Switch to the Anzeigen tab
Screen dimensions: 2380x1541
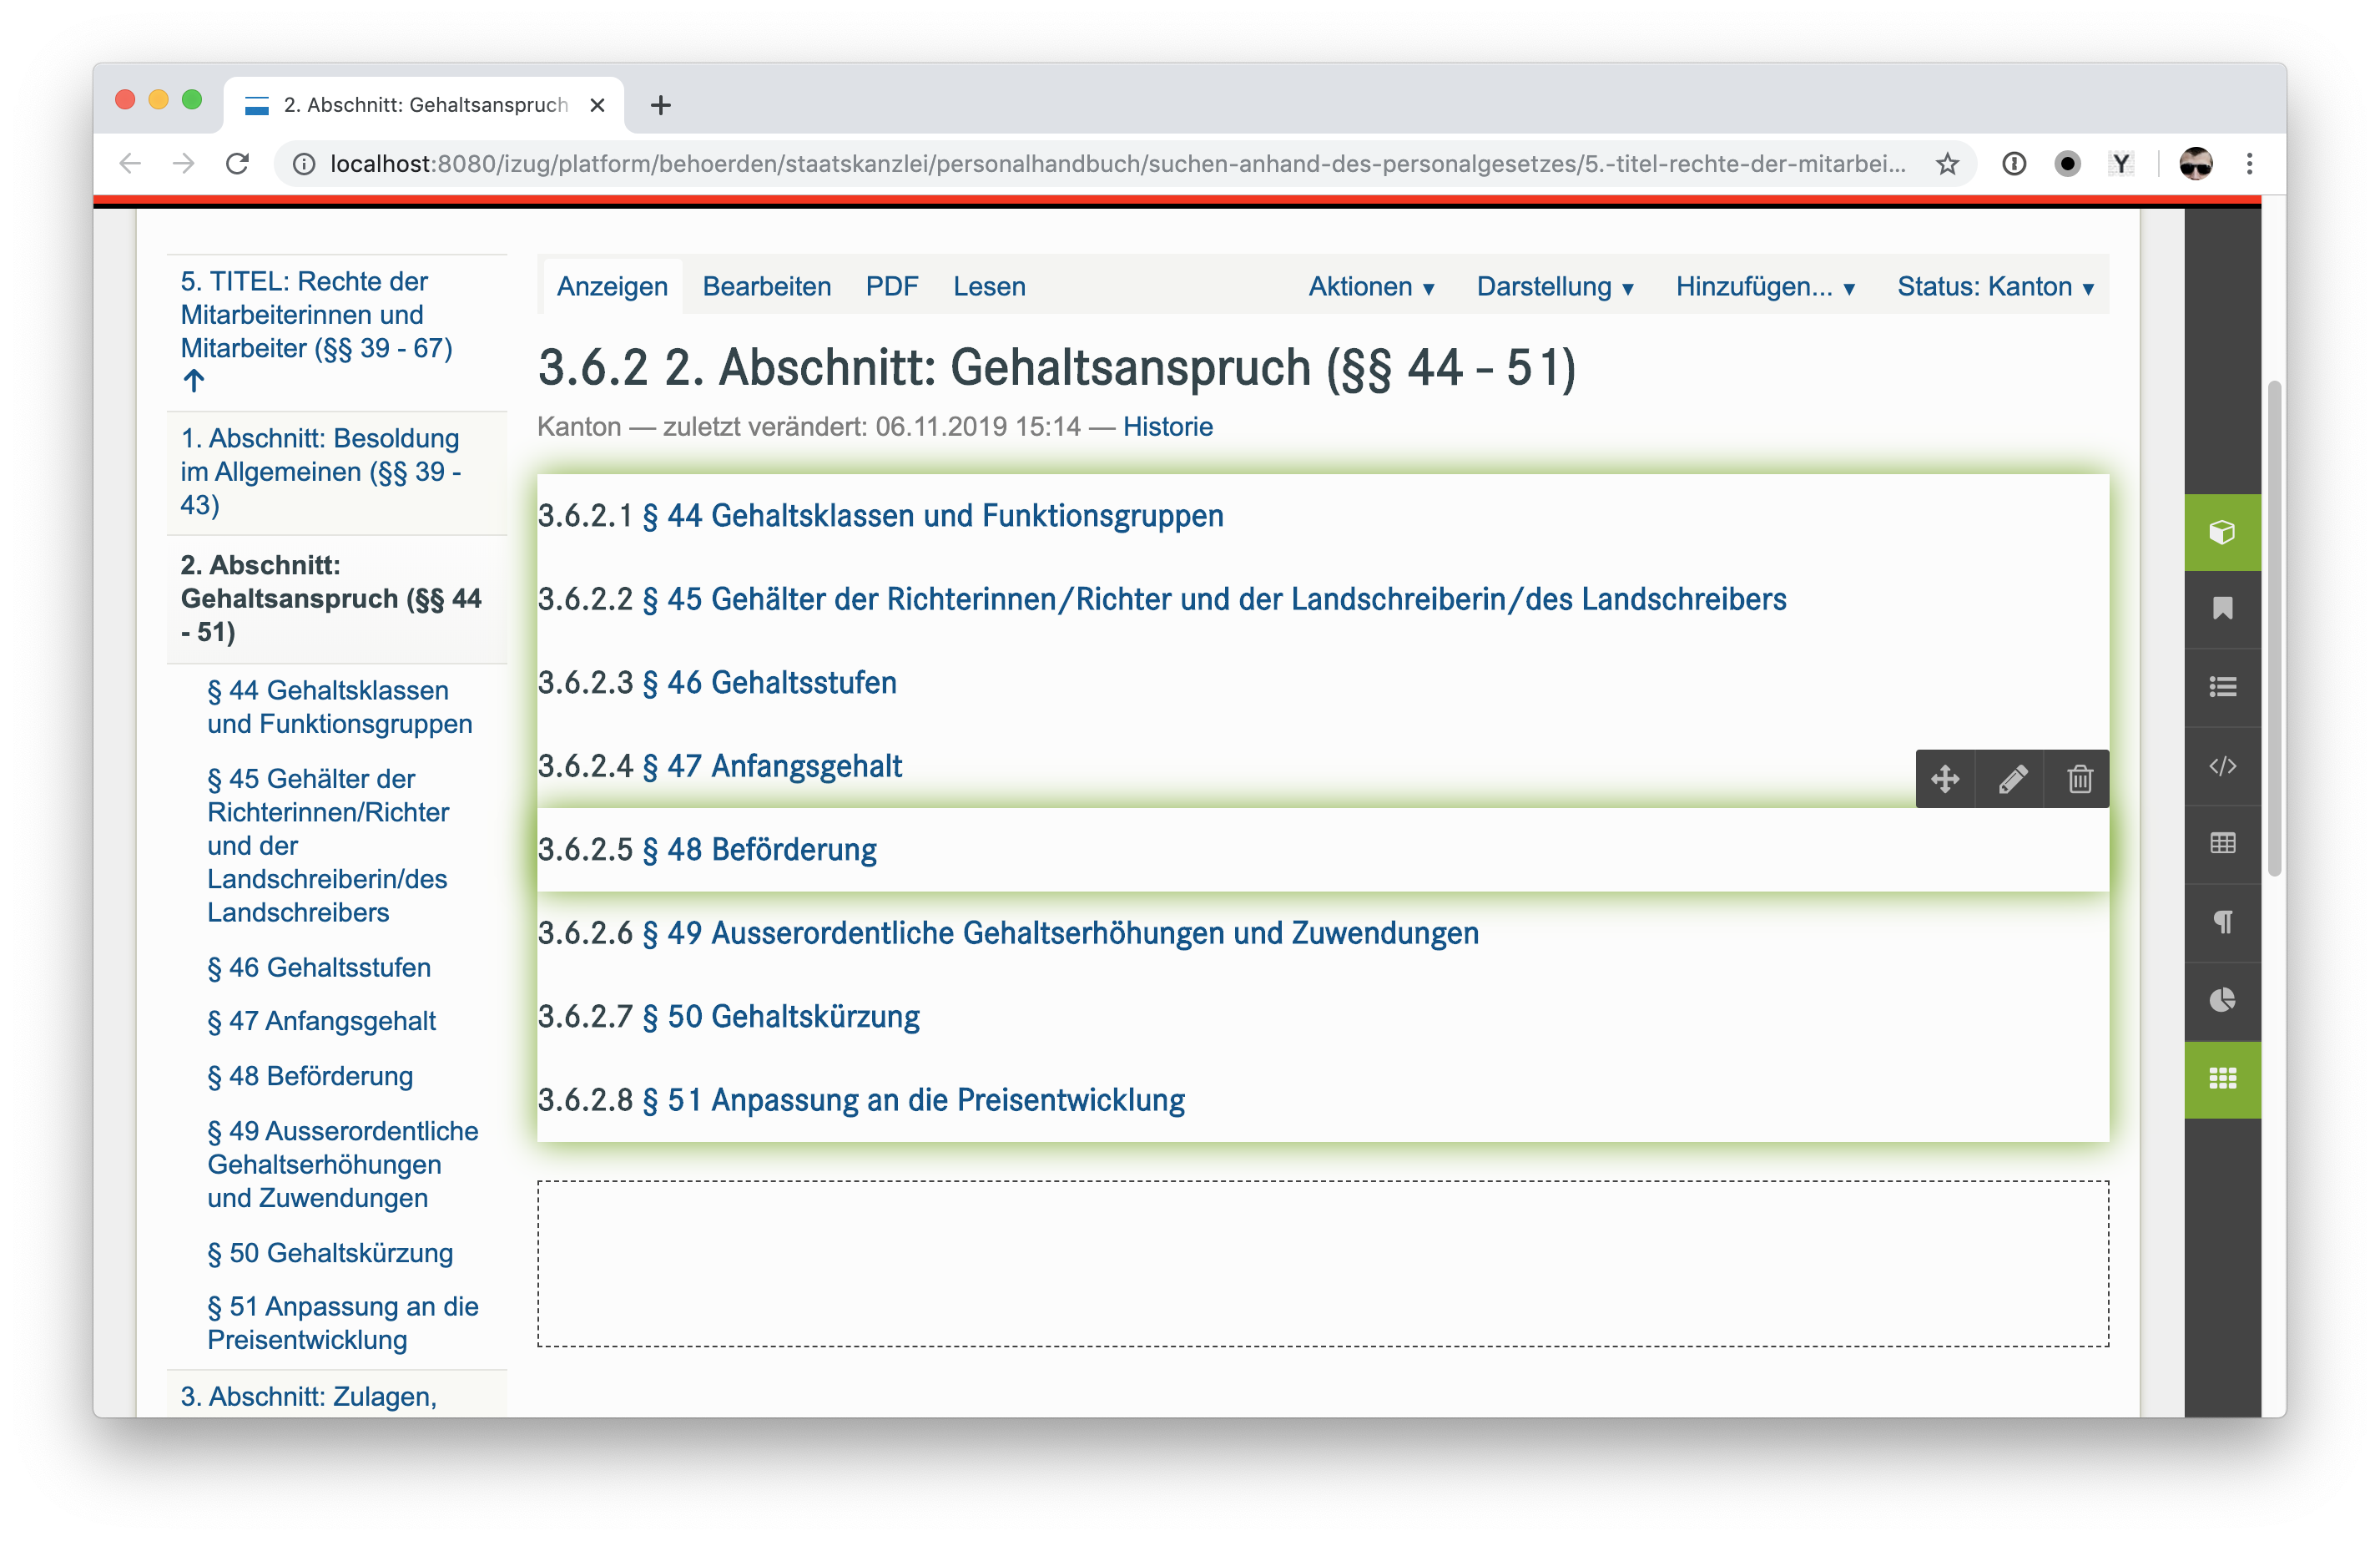point(611,286)
